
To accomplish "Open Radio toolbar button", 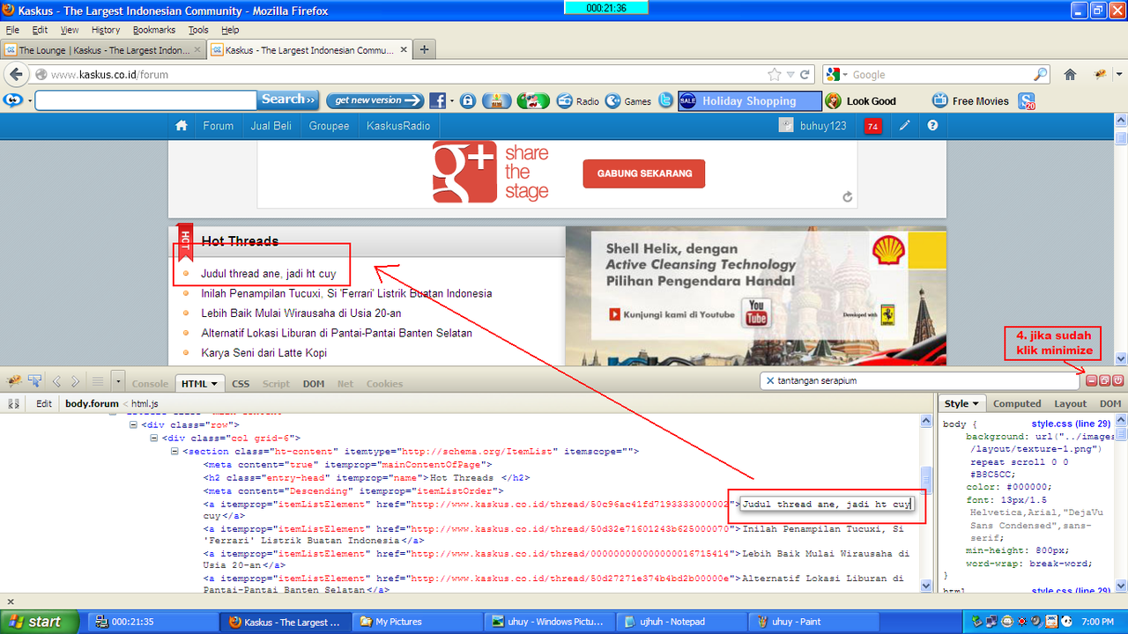I will pyautogui.click(x=578, y=101).
